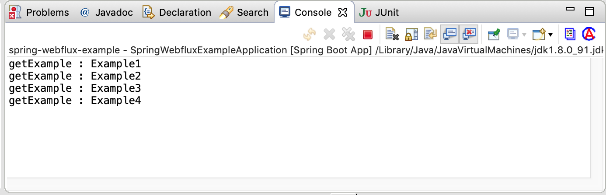Screen dimensions: 606x195
Task: Click the Display Selected Console icon
Action: [512, 34]
